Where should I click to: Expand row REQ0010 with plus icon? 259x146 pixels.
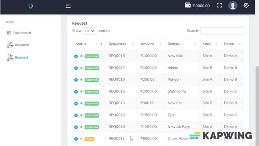click(x=76, y=127)
